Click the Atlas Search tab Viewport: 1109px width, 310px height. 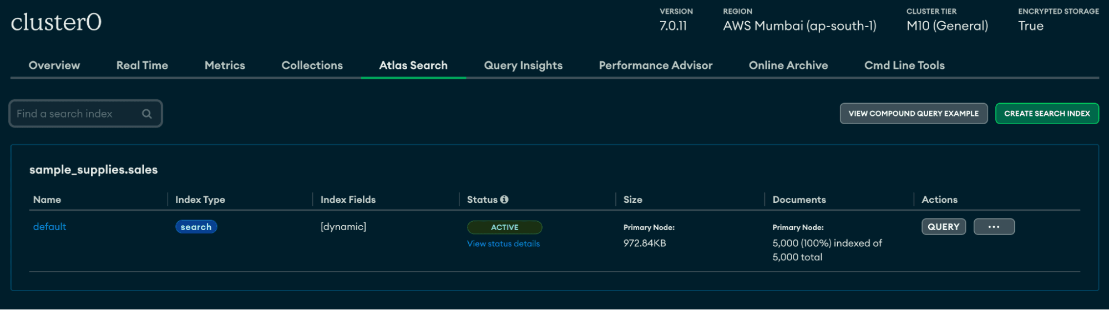[413, 65]
